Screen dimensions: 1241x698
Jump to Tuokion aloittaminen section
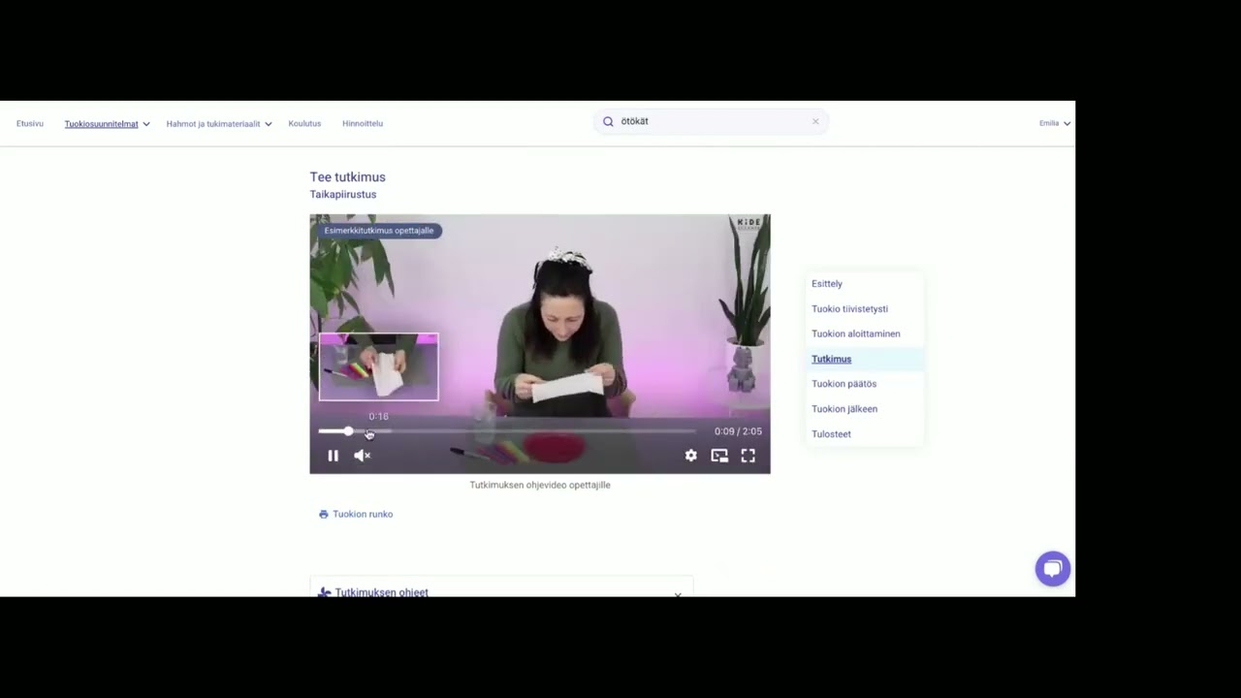(855, 333)
